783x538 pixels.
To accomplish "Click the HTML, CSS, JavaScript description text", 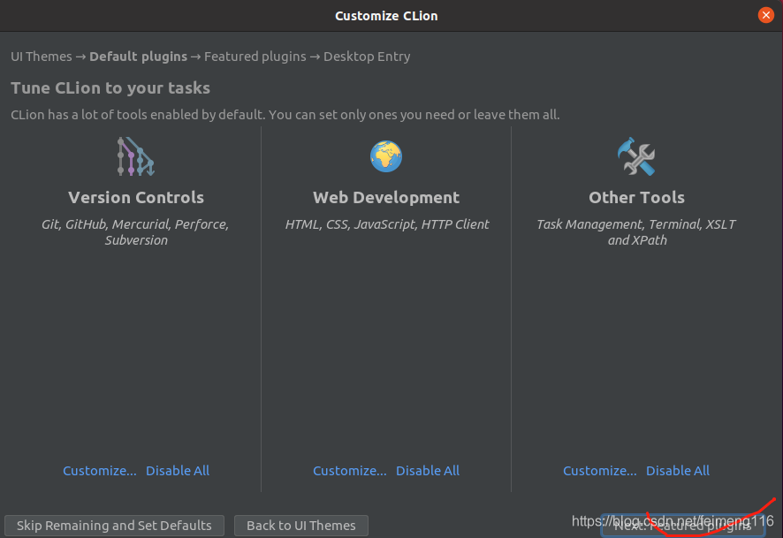I will point(386,224).
